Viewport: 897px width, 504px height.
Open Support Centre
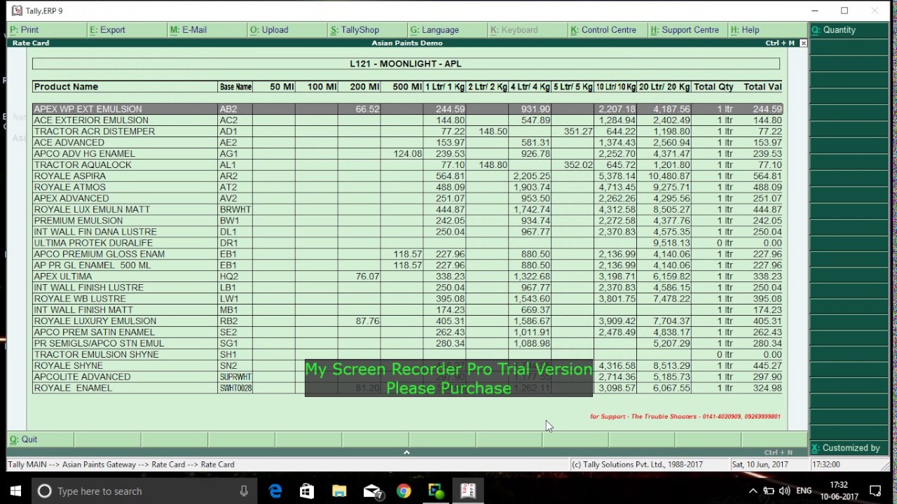[685, 30]
